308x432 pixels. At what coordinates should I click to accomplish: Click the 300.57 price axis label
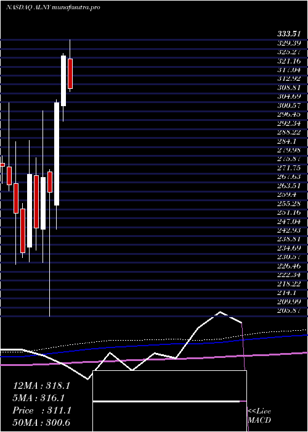click(x=288, y=106)
